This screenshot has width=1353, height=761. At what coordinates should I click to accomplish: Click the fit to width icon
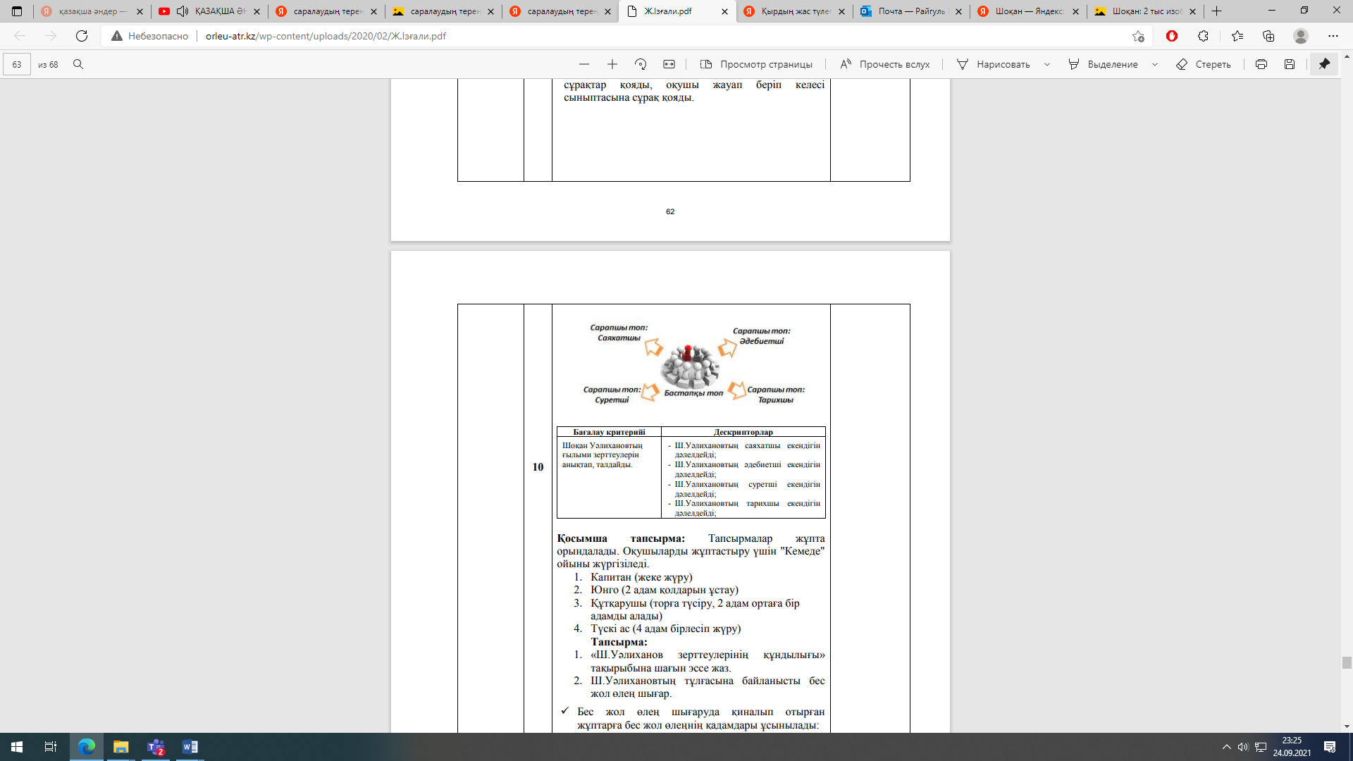click(x=669, y=64)
